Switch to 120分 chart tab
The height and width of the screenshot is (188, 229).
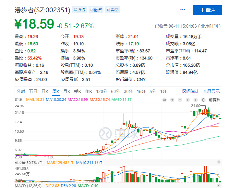(x=102, y=91)
